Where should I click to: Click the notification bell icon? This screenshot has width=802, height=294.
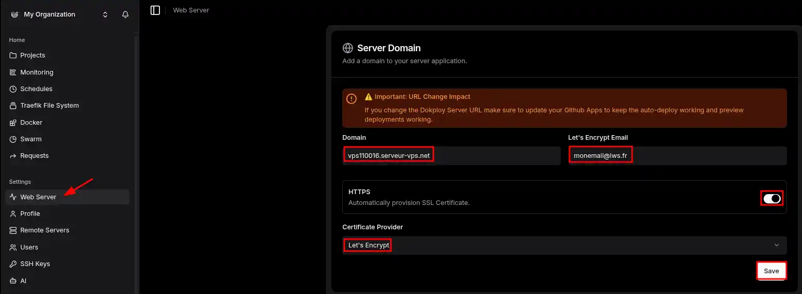tap(125, 14)
